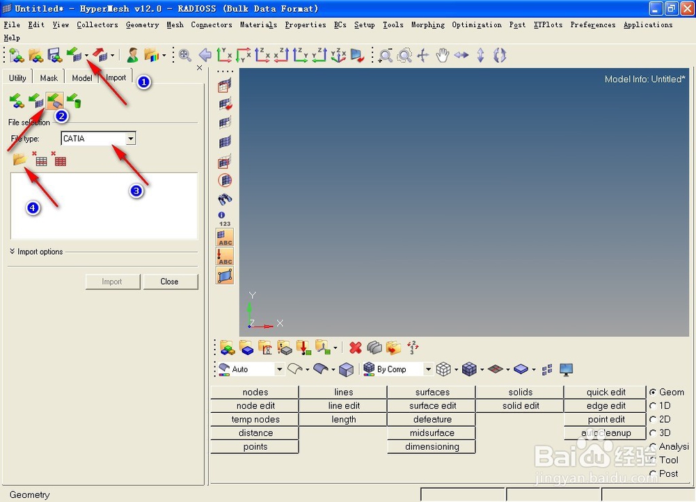Select the 2D radio button

653,419
